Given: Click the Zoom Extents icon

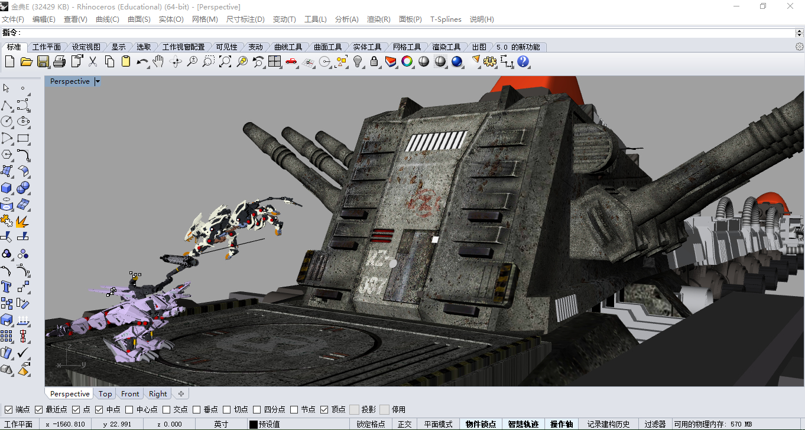Looking at the screenshot, I should pyautogui.click(x=225, y=61).
